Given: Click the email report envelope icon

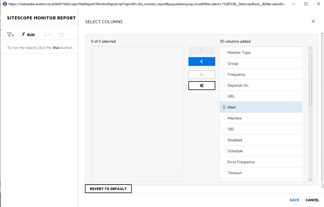Looking at the screenshot, I should click(x=62, y=35).
